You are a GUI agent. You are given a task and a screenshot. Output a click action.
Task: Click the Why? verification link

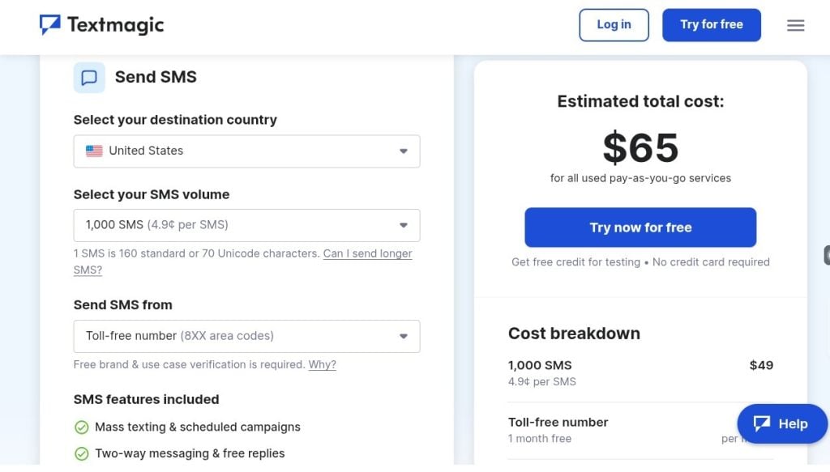pos(322,364)
